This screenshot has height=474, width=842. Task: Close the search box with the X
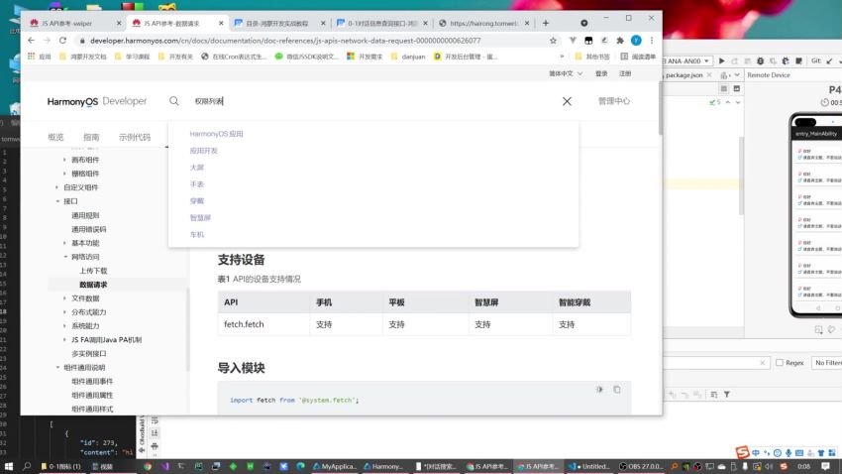coord(567,101)
